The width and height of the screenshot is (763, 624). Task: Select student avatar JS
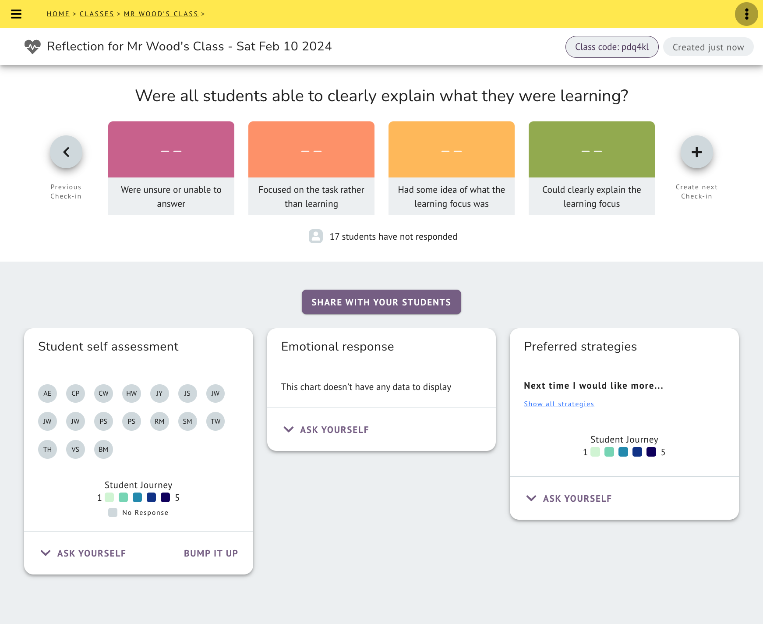click(x=187, y=394)
